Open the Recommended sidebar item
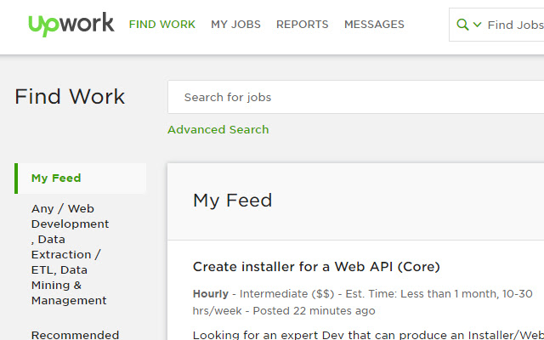 [x=76, y=335]
